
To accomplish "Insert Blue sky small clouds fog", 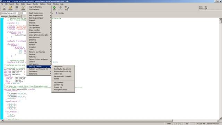I will point(63,72).
